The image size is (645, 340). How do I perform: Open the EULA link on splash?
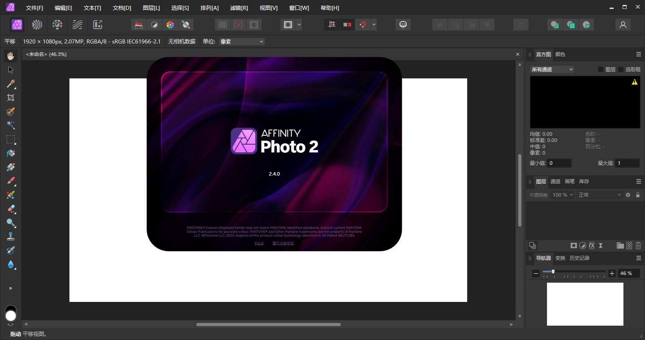pyautogui.click(x=259, y=243)
